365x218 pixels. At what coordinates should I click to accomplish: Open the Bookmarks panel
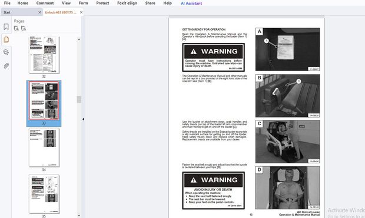click(6, 26)
